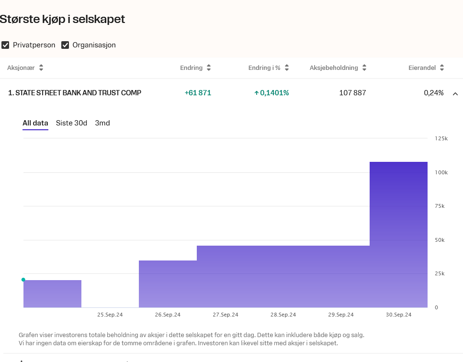The width and height of the screenshot is (463, 362).
Task: Click the 30.Sep.24 tall chart bar
Action: click(399, 235)
